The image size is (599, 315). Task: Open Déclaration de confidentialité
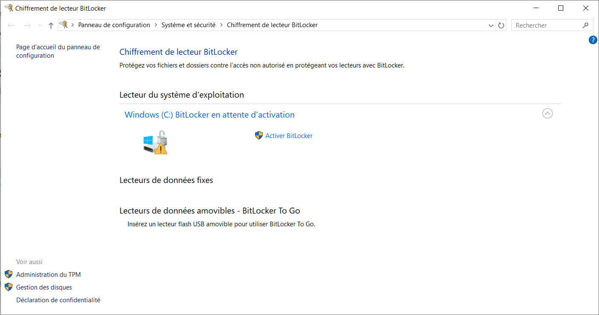coord(58,300)
